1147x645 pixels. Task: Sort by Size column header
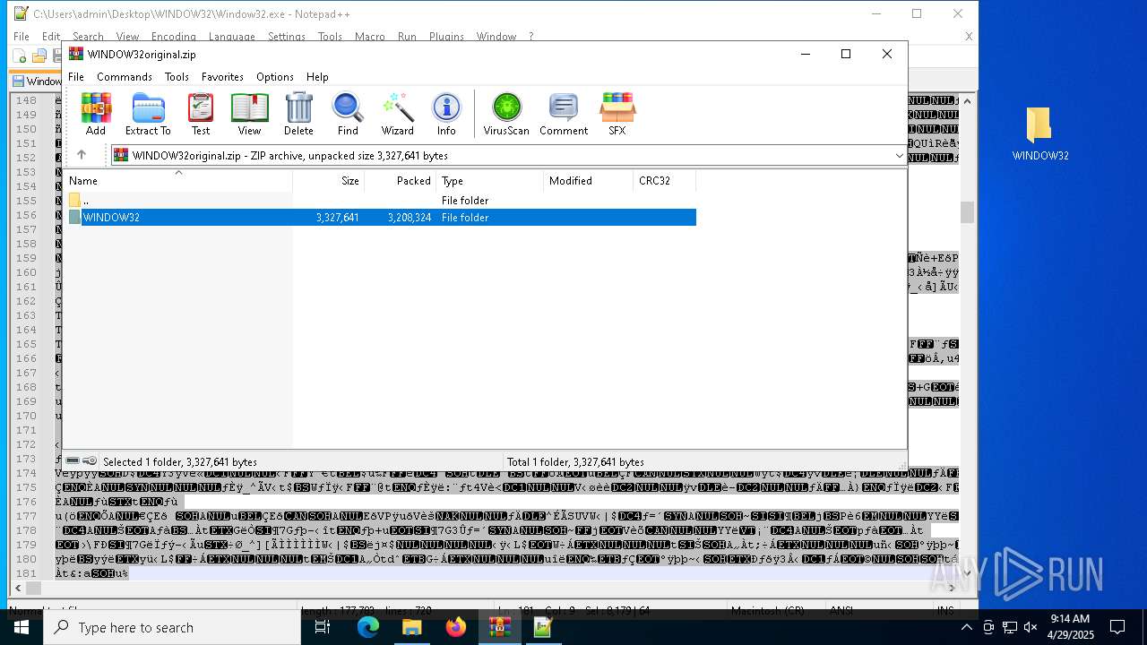[x=328, y=181]
